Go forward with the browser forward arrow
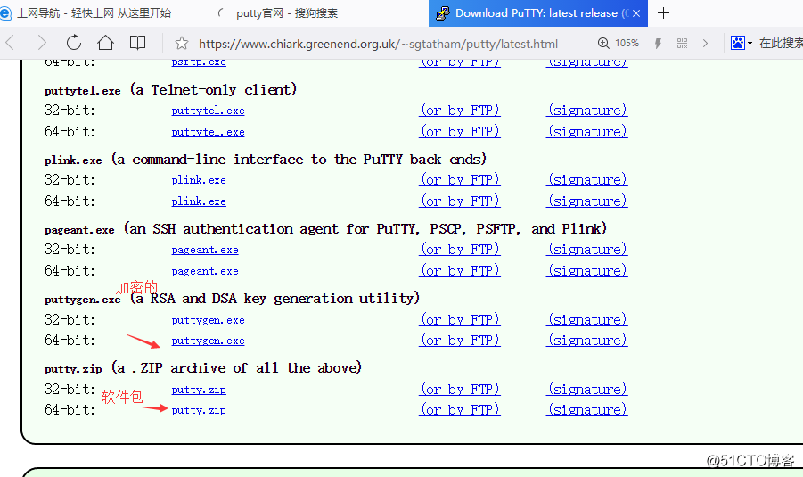 click(x=42, y=43)
